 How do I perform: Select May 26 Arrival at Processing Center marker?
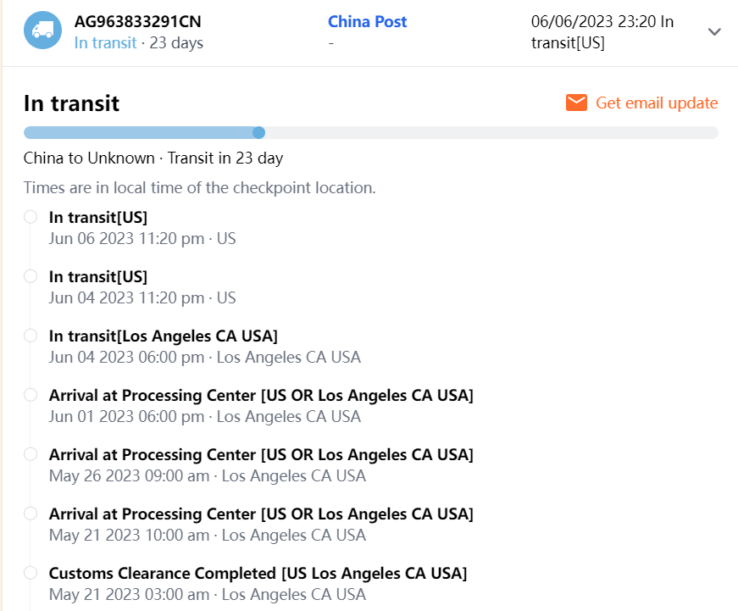[31, 454]
